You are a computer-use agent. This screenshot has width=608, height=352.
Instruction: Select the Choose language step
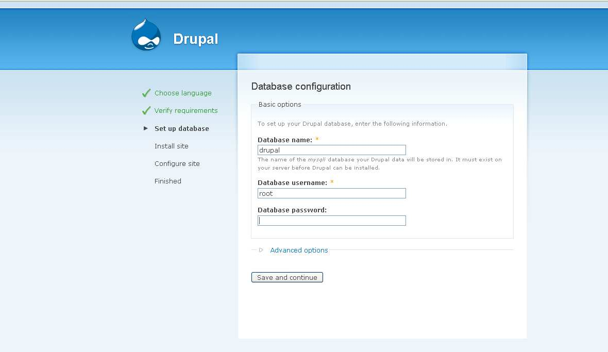coord(183,93)
